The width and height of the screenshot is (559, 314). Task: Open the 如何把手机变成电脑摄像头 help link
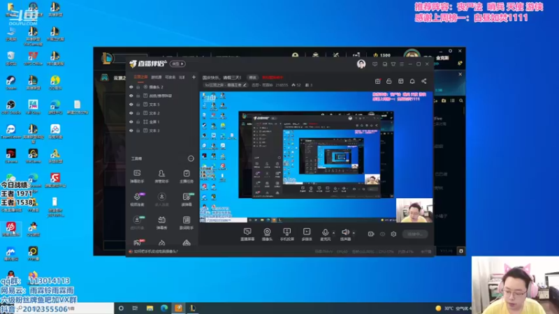pyautogui.click(x=156, y=251)
